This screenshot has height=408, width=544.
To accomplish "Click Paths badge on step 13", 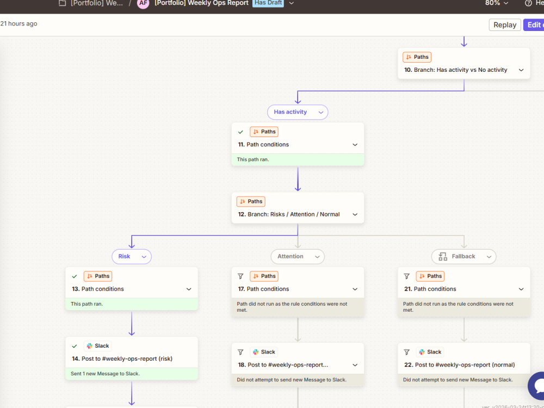I will (x=98, y=276).
